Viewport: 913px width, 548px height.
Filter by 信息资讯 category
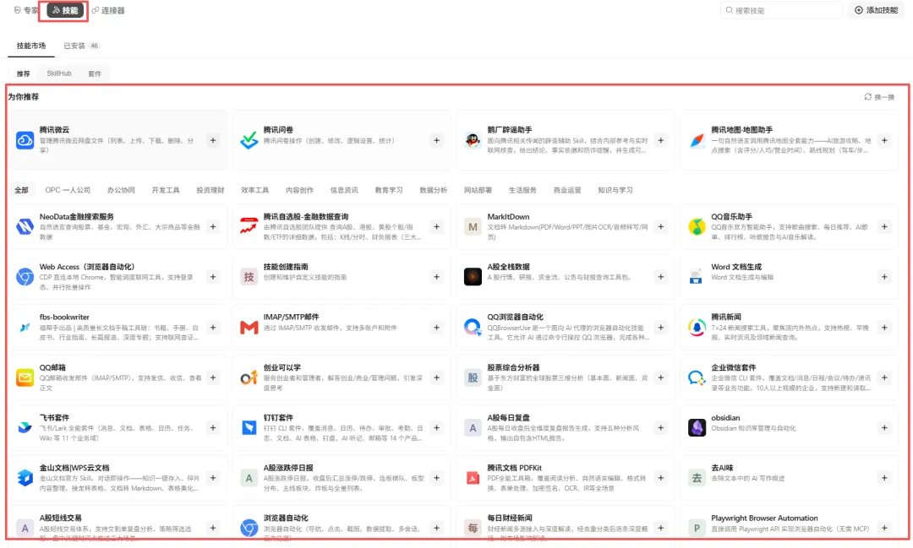click(344, 190)
